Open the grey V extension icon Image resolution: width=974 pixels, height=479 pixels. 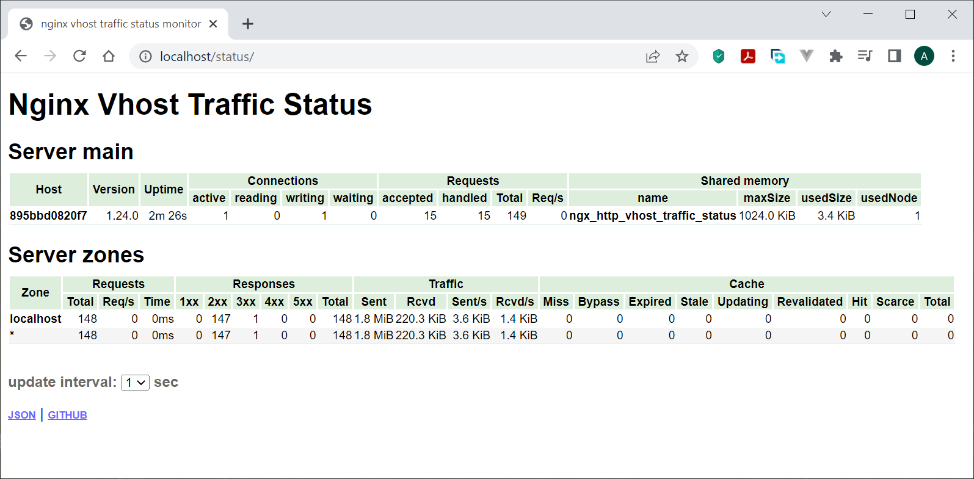click(807, 56)
